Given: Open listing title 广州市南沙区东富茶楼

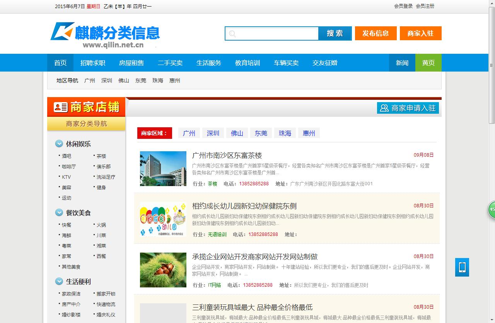Looking at the screenshot, I should click(227, 156).
